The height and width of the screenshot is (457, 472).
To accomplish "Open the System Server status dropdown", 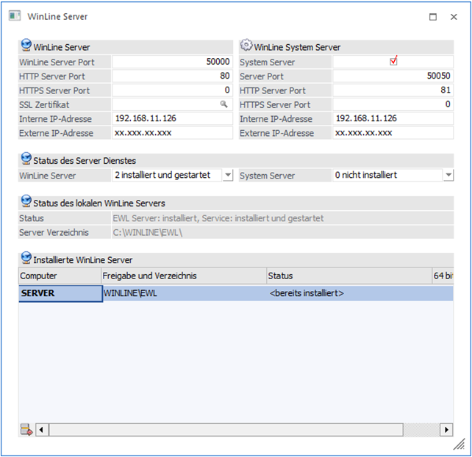I will [448, 175].
